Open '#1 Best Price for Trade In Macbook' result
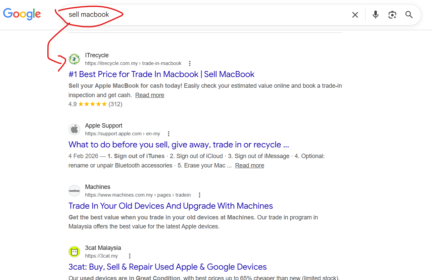 tap(161, 74)
